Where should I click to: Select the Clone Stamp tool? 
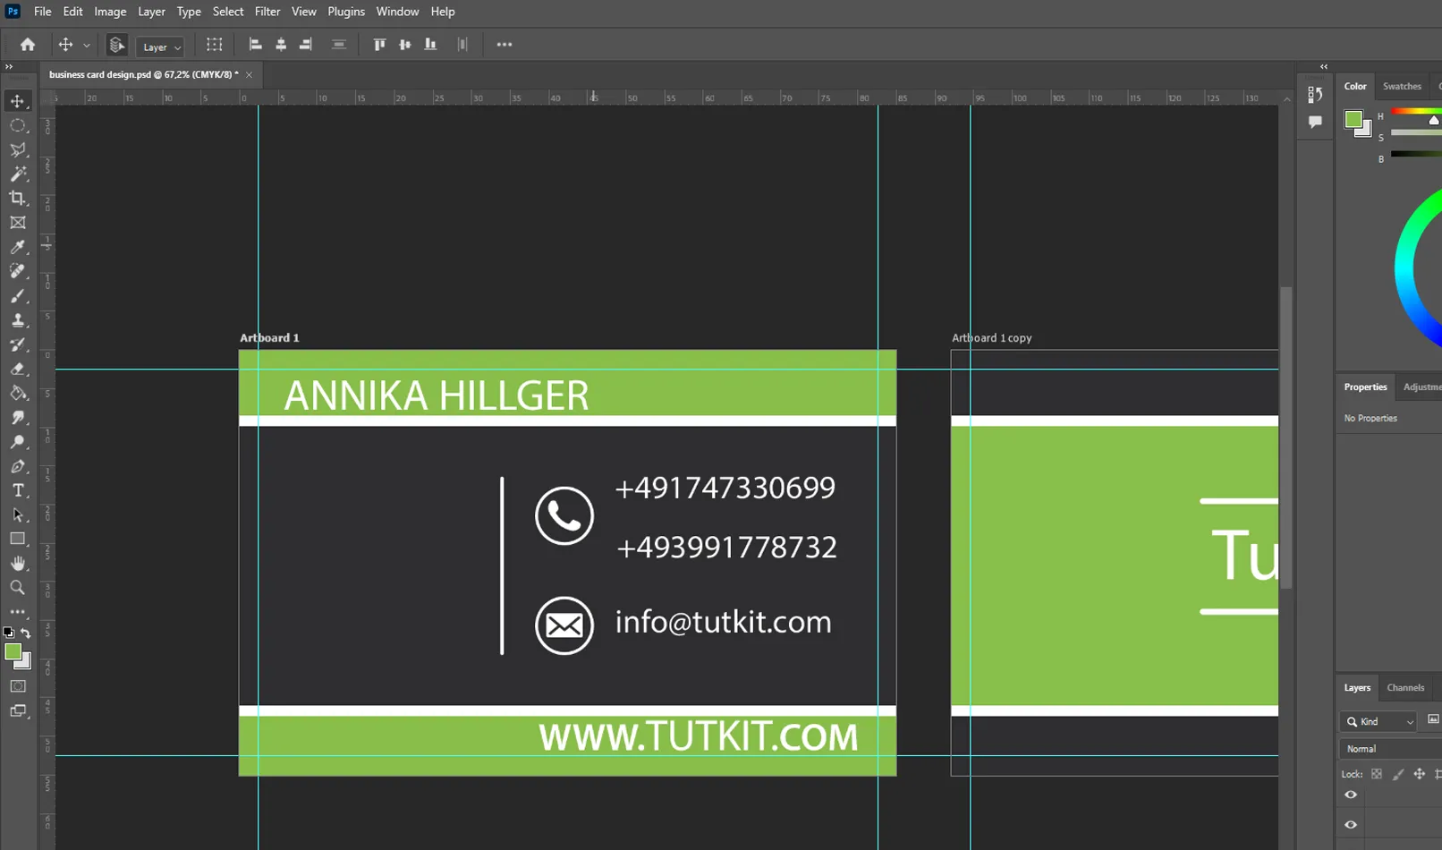click(18, 319)
